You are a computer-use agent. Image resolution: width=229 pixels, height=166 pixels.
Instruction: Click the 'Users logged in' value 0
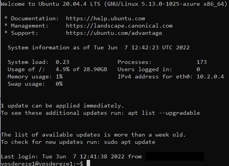[x=198, y=69]
